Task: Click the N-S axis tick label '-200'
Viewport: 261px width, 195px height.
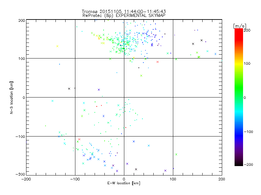Action: coord(20,174)
